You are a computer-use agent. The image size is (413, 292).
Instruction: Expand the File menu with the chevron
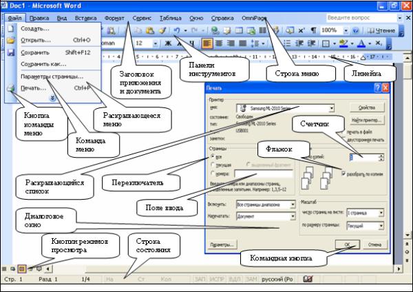[x=53, y=98]
